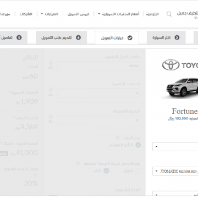Click first payment result 9,369

[x=26, y=127]
